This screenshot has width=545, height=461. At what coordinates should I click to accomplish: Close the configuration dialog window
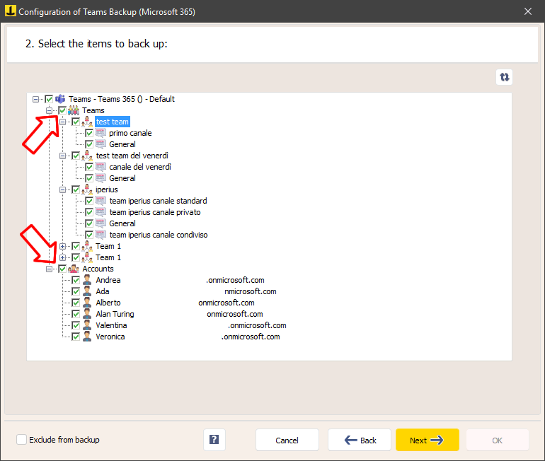coord(527,11)
